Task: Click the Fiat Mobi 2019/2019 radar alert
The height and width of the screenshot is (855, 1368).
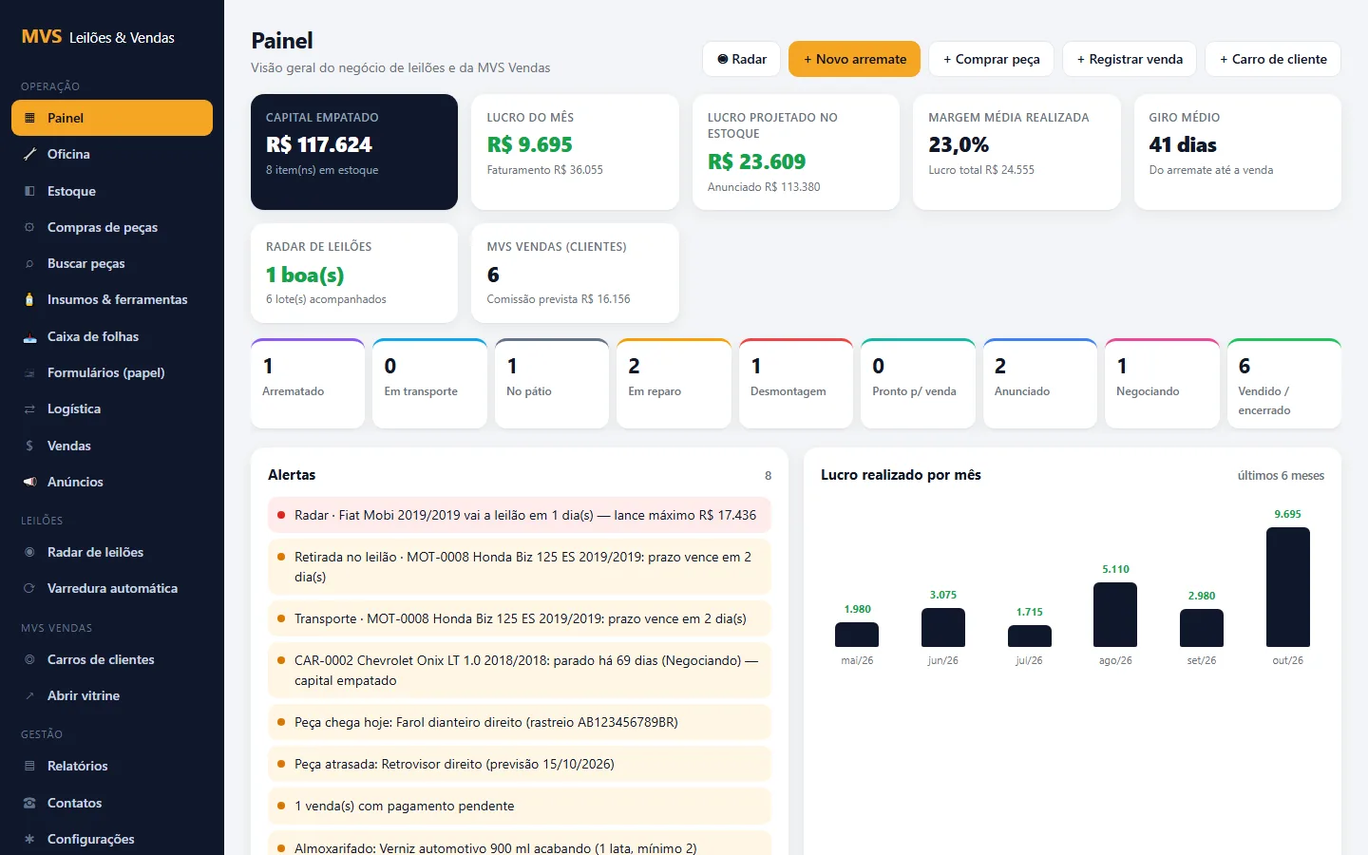Action: click(x=520, y=515)
